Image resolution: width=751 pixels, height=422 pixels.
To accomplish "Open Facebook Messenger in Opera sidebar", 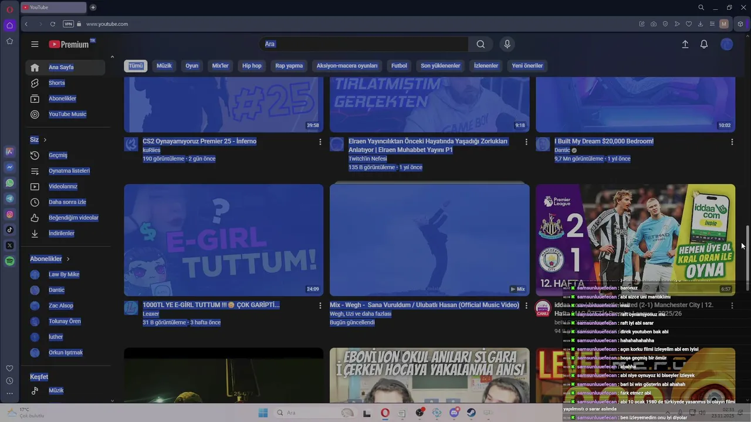I will click(9, 167).
